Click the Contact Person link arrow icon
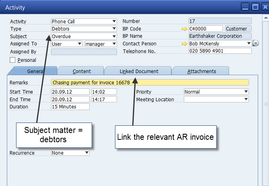 (x=185, y=44)
